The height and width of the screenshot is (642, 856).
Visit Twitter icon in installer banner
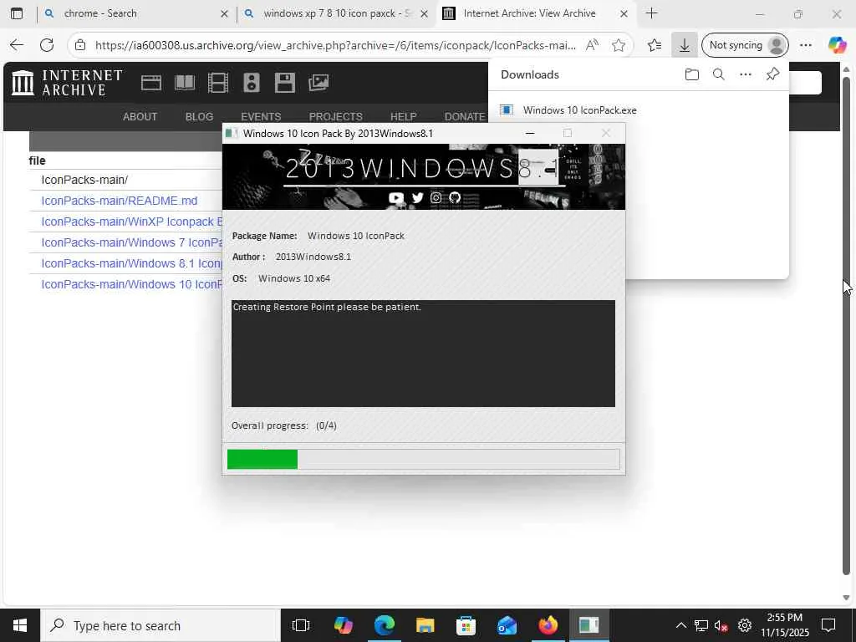click(x=418, y=198)
